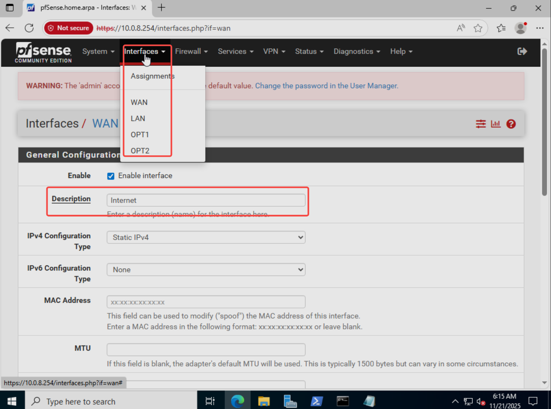Open Microsoft Edge from taskbar
Screen dimensions: 551x409
tap(237, 401)
